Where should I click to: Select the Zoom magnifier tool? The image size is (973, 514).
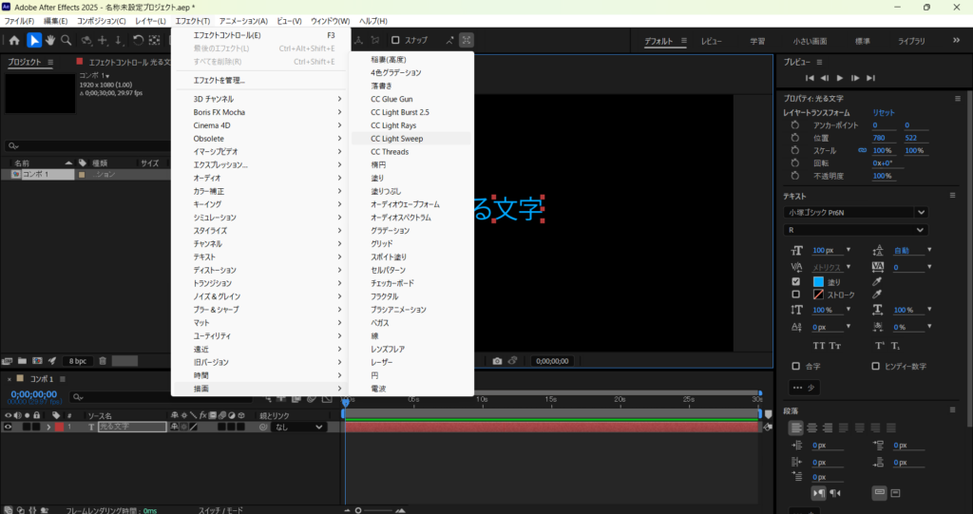coord(66,40)
